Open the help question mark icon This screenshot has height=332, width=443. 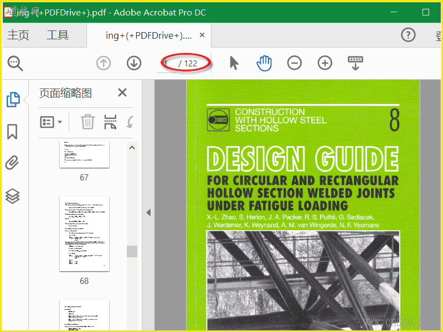[408, 35]
